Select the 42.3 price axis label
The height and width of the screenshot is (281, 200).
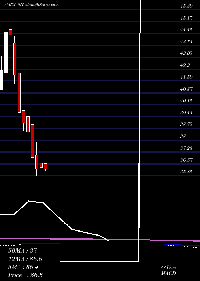pyautogui.click(x=185, y=65)
